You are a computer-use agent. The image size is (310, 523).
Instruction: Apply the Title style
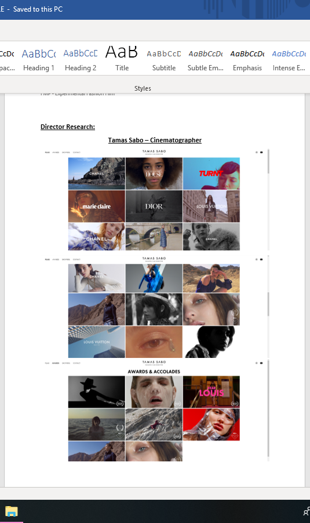click(122, 60)
